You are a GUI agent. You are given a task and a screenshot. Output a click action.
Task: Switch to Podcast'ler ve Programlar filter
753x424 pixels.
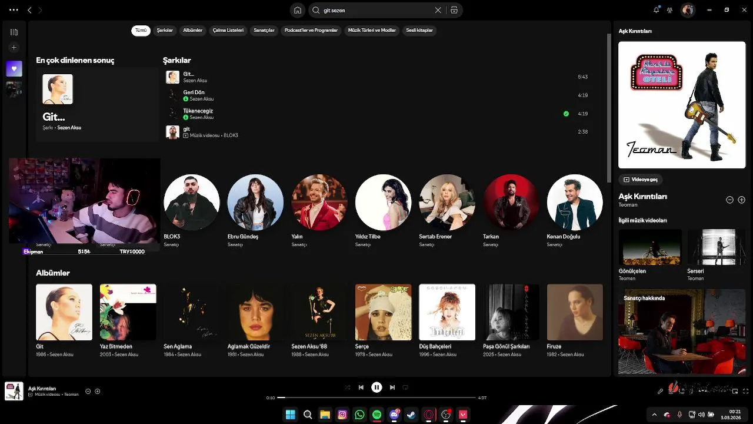[x=311, y=31]
